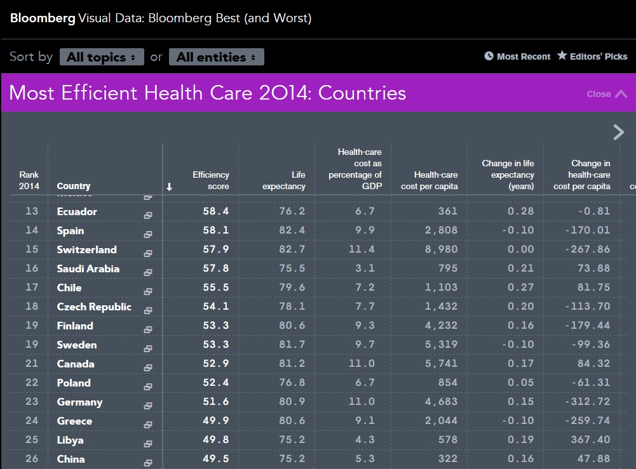Open the external link icon beside Ecuador
Screen dimensions: 636x469
pyautogui.click(x=148, y=215)
